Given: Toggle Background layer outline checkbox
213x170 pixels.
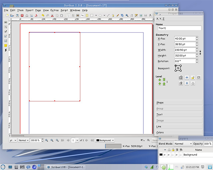Looking at the screenshot, I should (x=180, y=155).
